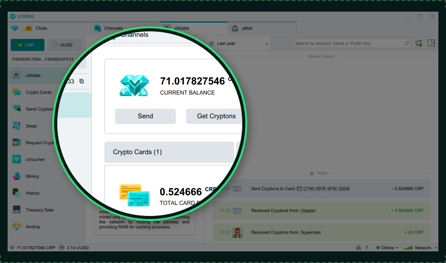Open the Treasury Data icon
Image resolution: width=446 pixels, height=263 pixels.
17,210
